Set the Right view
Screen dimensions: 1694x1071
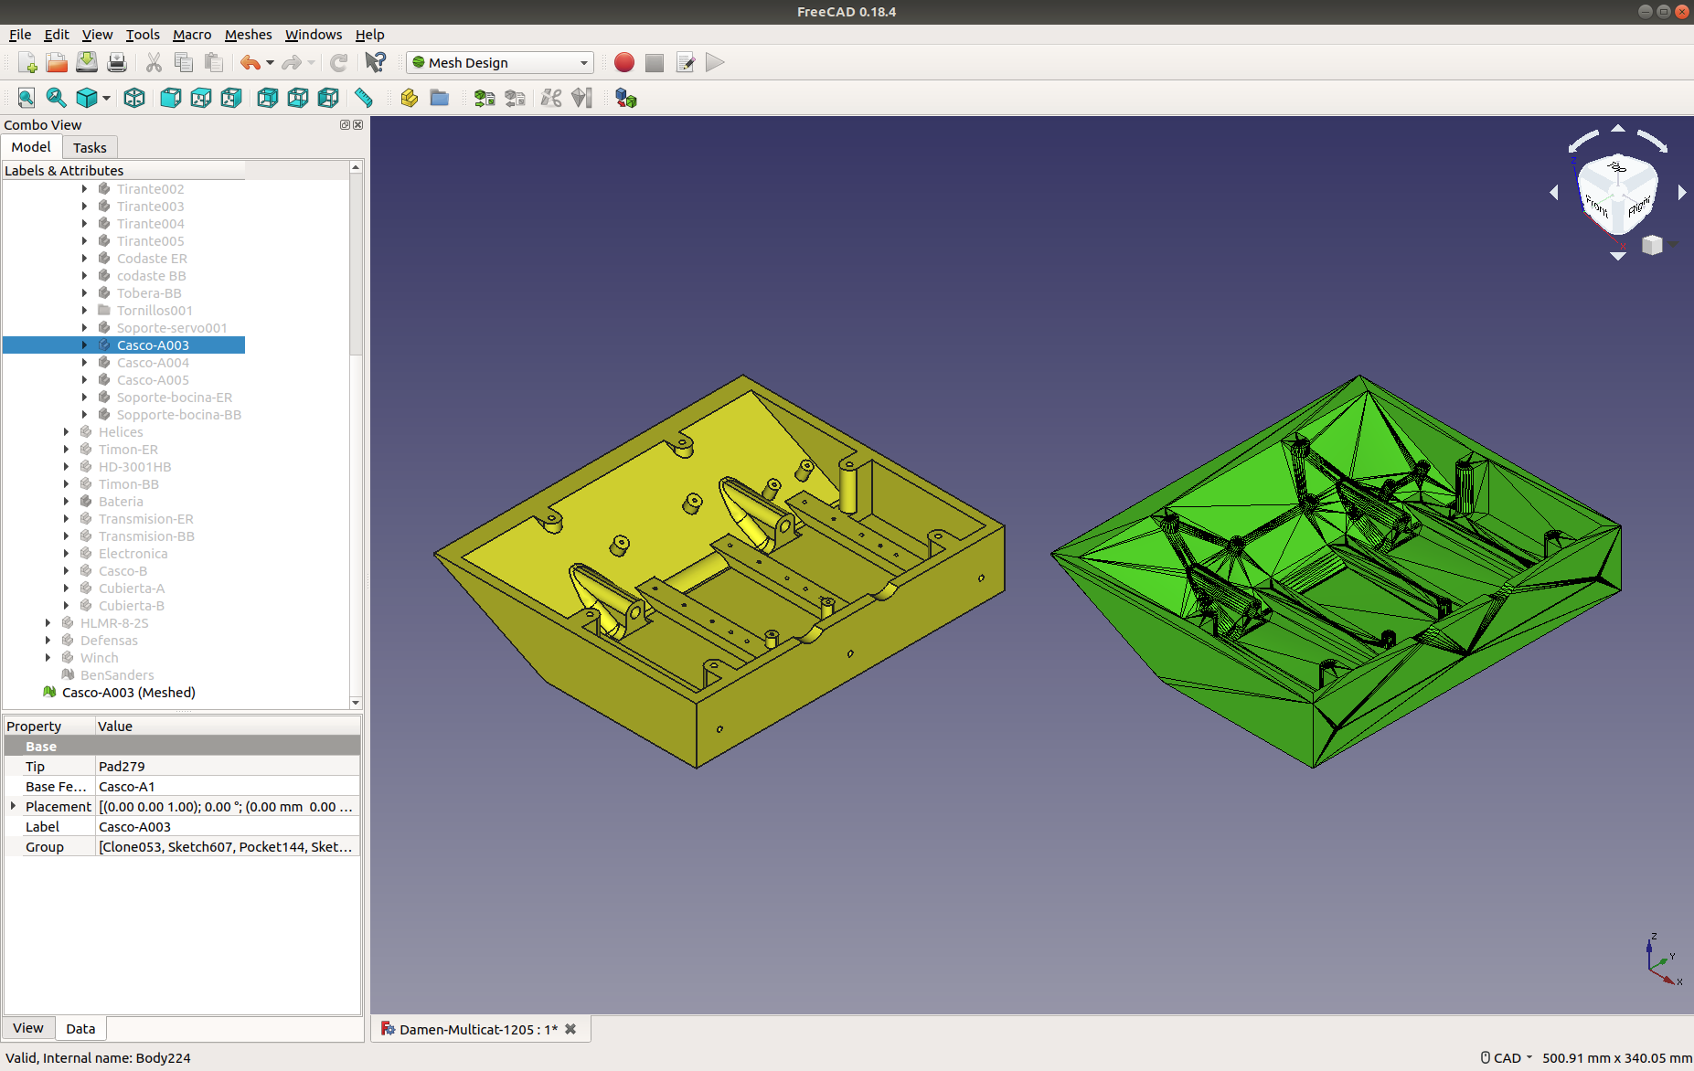pos(231,98)
